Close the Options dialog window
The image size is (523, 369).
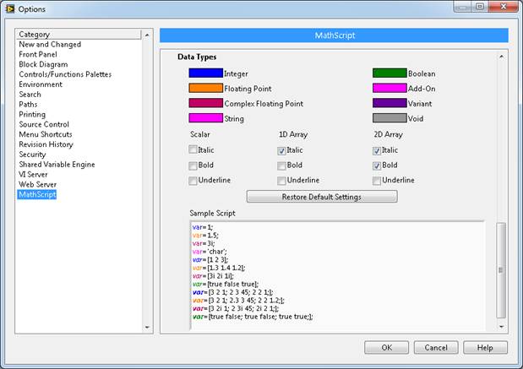[x=504, y=7]
